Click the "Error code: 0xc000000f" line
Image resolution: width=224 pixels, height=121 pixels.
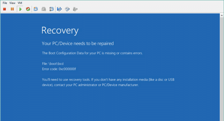[x=59, y=69]
